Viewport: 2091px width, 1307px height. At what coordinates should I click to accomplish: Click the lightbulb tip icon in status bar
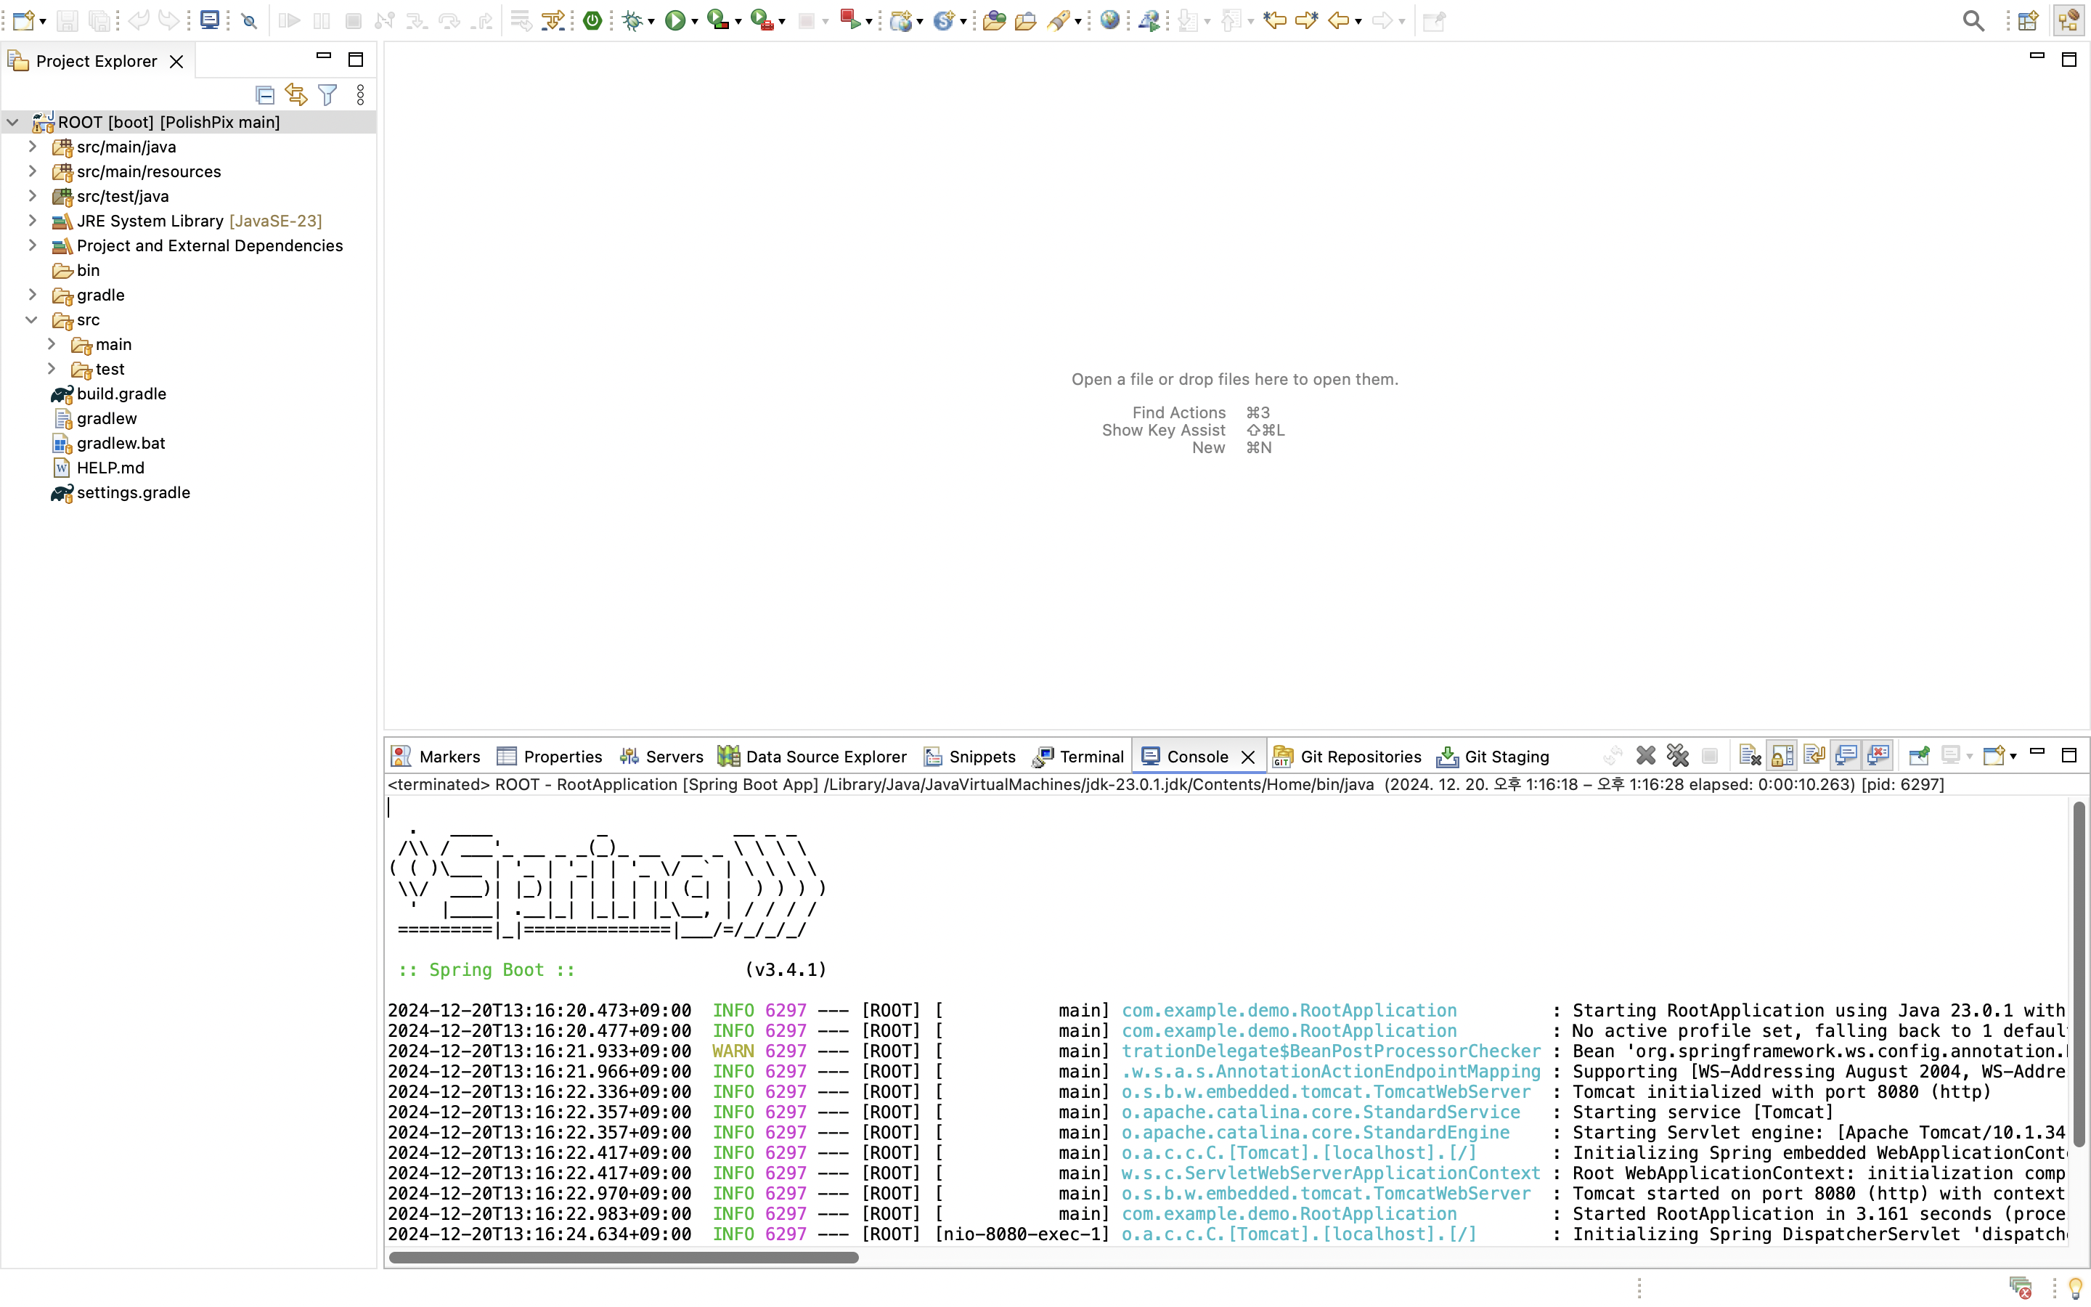tap(2076, 1288)
